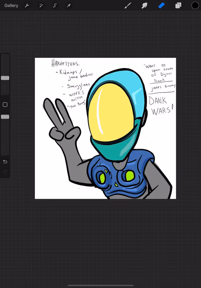Select the Smudge tool

145,6
